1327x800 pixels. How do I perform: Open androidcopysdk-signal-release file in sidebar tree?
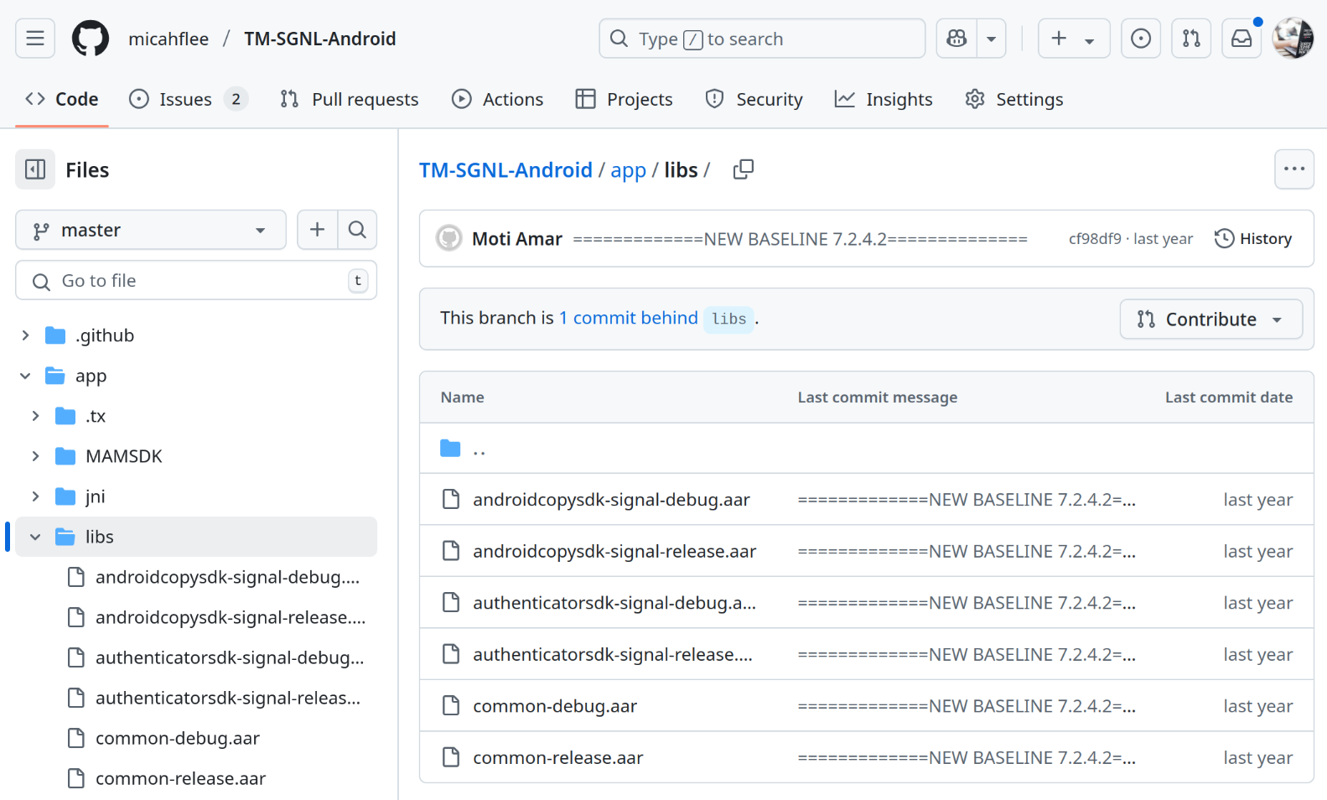231,617
